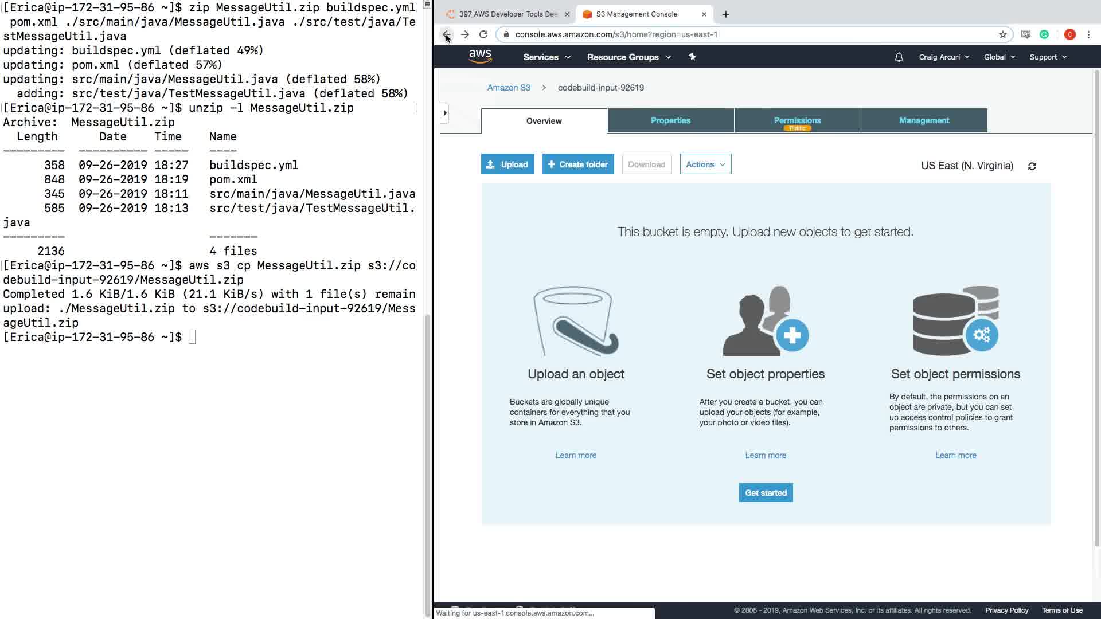Image resolution: width=1101 pixels, height=619 pixels.
Task: Expand the Services dropdown
Action: [546, 57]
